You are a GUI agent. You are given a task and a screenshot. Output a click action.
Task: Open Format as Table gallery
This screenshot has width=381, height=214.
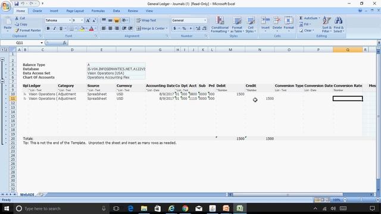click(x=237, y=24)
